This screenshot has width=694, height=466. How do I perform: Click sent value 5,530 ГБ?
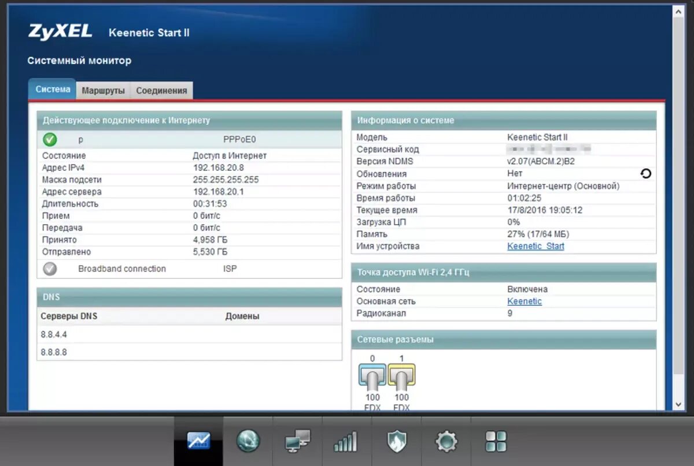pos(210,252)
